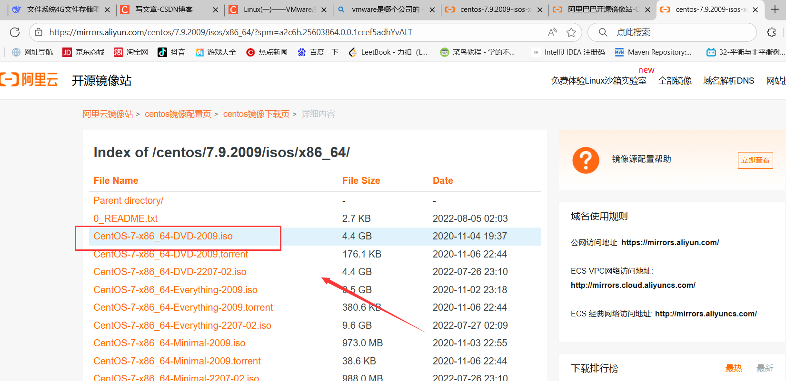Image resolution: width=786 pixels, height=381 pixels.
Task: Open the Maven Repository bookmark
Action: pyautogui.click(x=653, y=52)
